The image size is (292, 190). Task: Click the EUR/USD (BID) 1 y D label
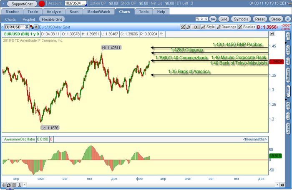pos(21,34)
